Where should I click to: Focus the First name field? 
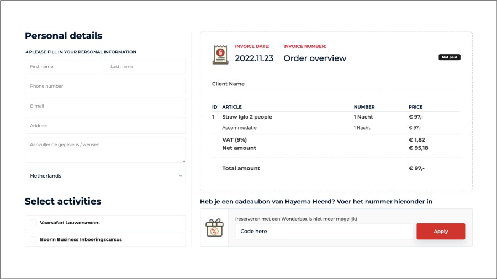[64, 66]
